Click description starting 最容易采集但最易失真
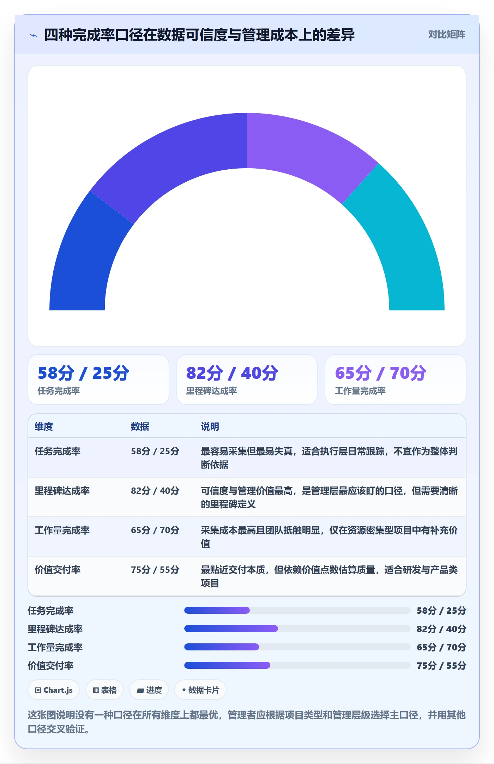 329,458
